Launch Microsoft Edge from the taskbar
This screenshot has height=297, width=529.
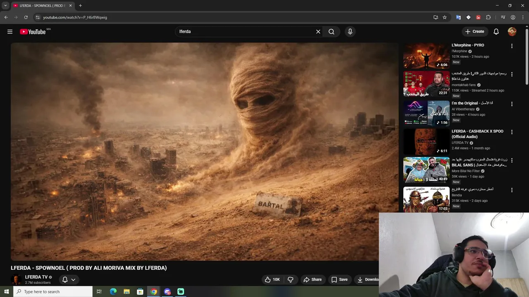tap(113, 292)
